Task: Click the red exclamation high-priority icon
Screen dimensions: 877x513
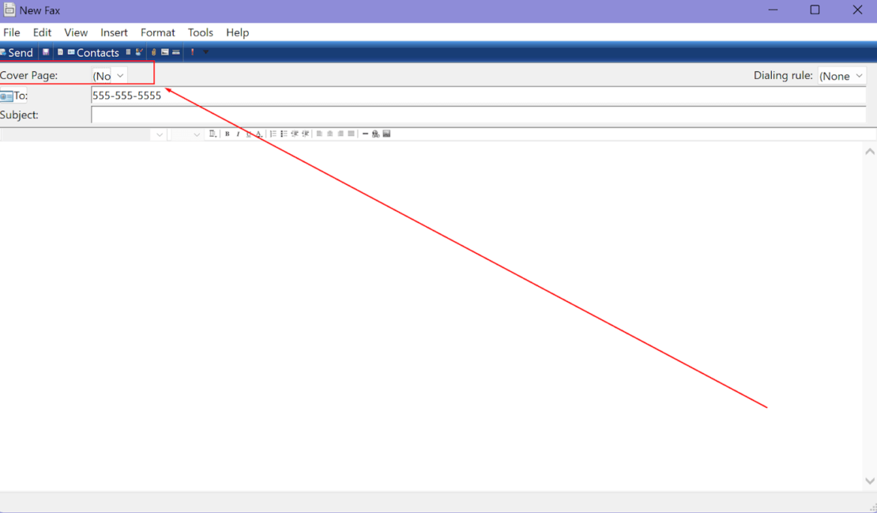Action: pos(192,52)
